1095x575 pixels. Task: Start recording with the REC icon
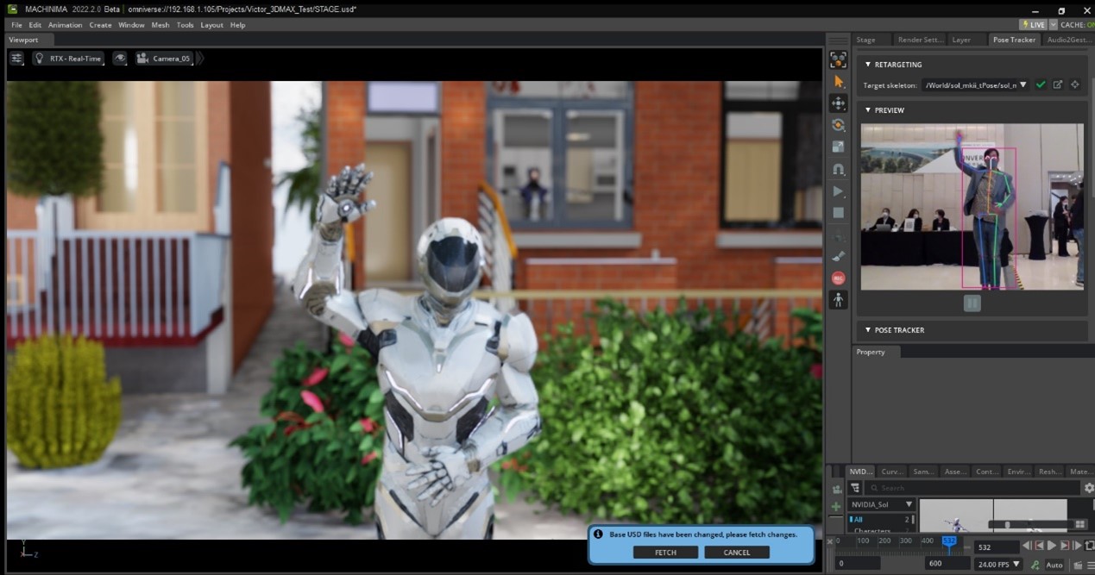tap(837, 276)
